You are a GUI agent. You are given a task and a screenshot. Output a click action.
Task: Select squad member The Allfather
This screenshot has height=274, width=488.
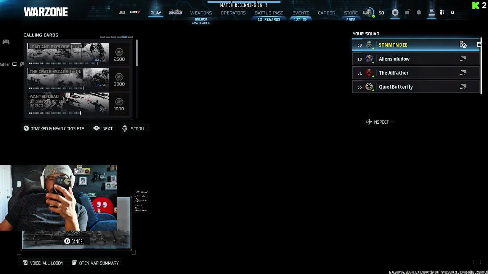pyautogui.click(x=416, y=73)
